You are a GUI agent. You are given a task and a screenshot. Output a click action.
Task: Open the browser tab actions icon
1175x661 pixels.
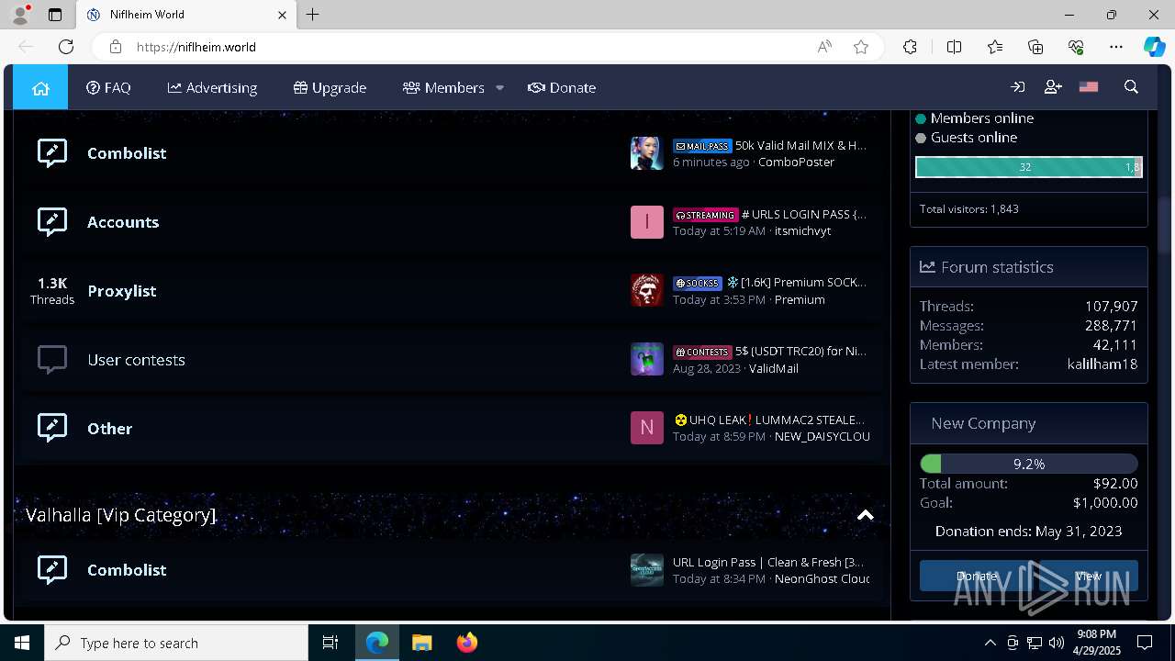(55, 15)
